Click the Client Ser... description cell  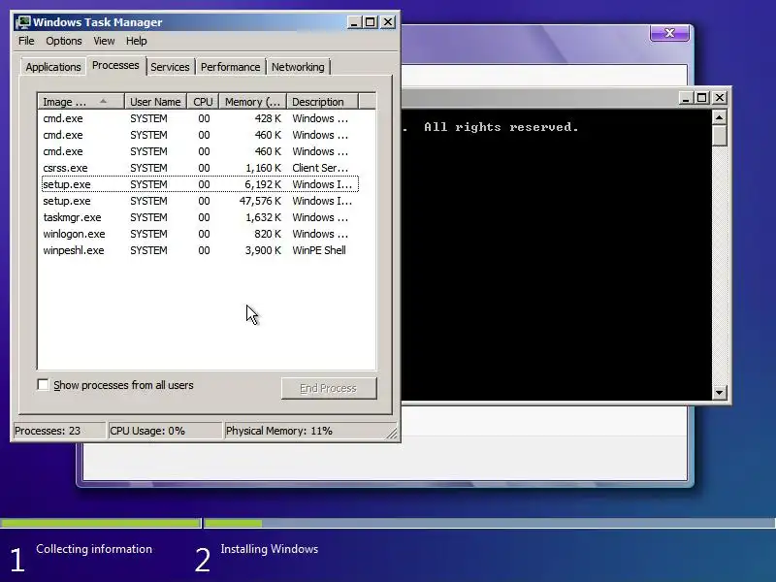(x=320, y=168)
